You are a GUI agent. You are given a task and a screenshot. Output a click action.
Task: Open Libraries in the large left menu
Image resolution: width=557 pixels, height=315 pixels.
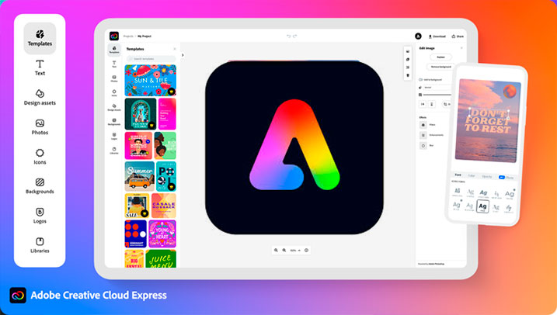point(40,245)
